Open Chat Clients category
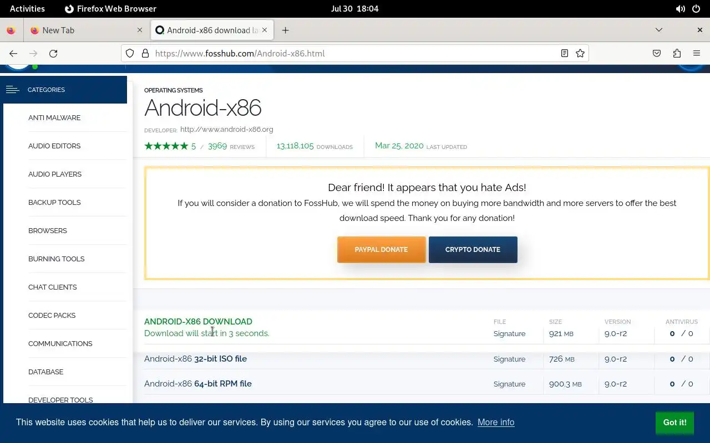Screen dimensions: 710x443 53,287
